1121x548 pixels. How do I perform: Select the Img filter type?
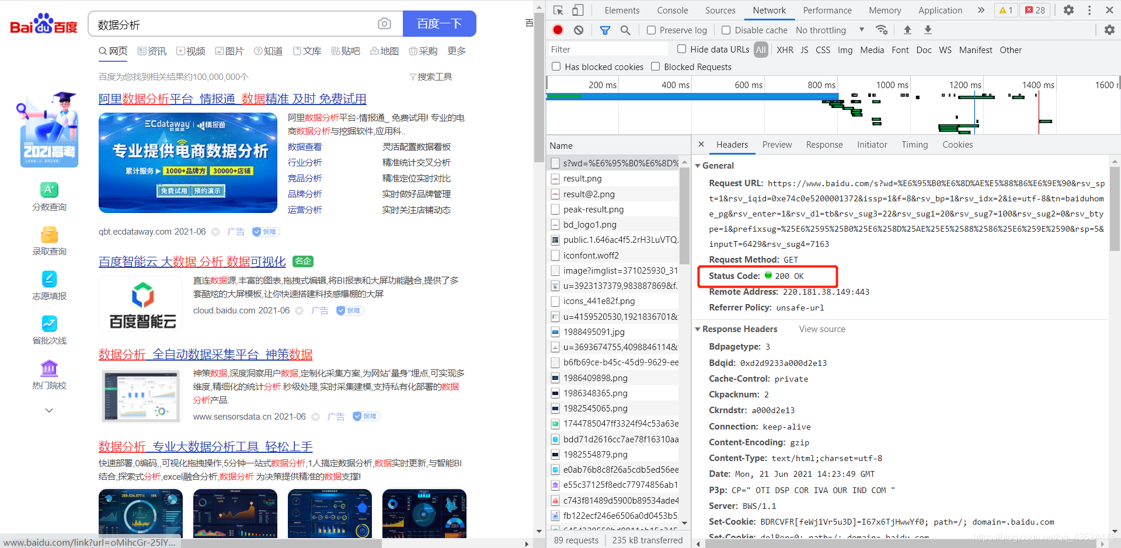click(x=845, y=50)
